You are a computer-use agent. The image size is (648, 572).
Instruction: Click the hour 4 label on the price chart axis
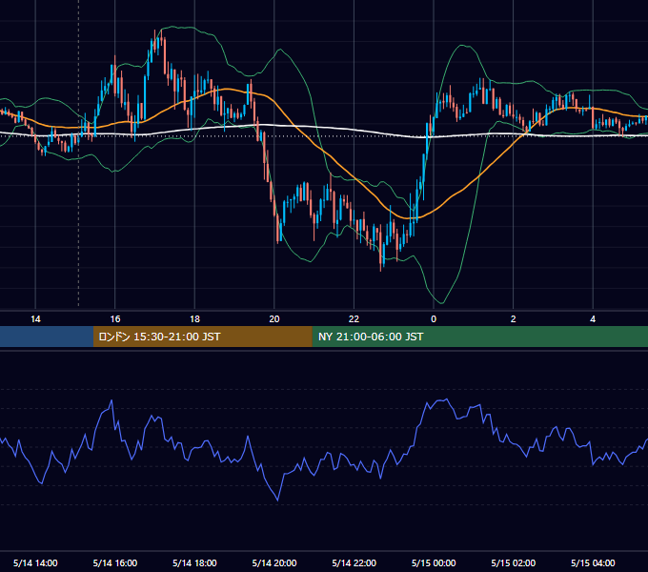(593, 319)
